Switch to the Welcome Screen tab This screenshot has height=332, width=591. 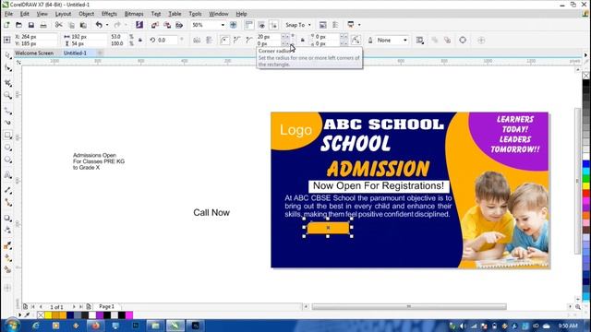click(x=34, y=53)
